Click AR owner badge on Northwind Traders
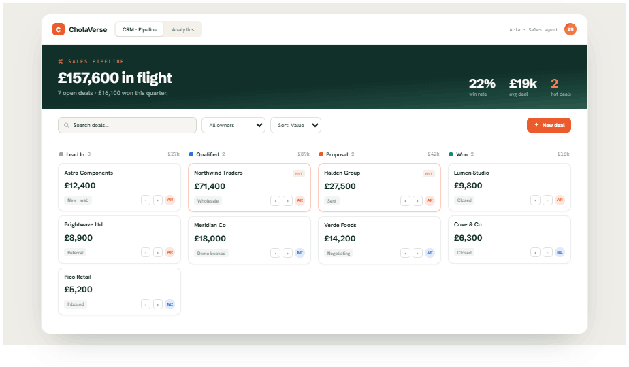This screenshot has height=367, width=629. (300, 200)
